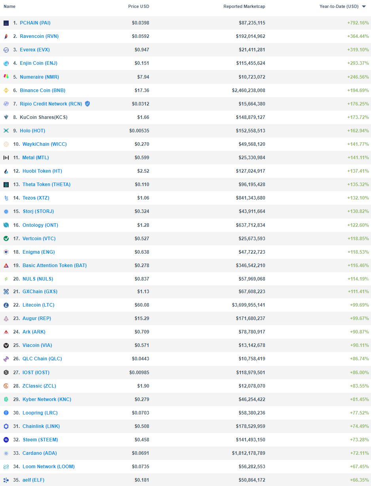
Task: Open the Tezos (XTZ) link
Action: point(36,198)
